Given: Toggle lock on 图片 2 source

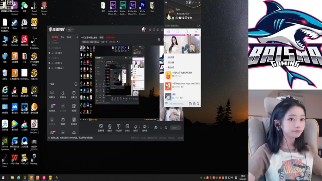Looking at the screenshot, I should (53, 63).
